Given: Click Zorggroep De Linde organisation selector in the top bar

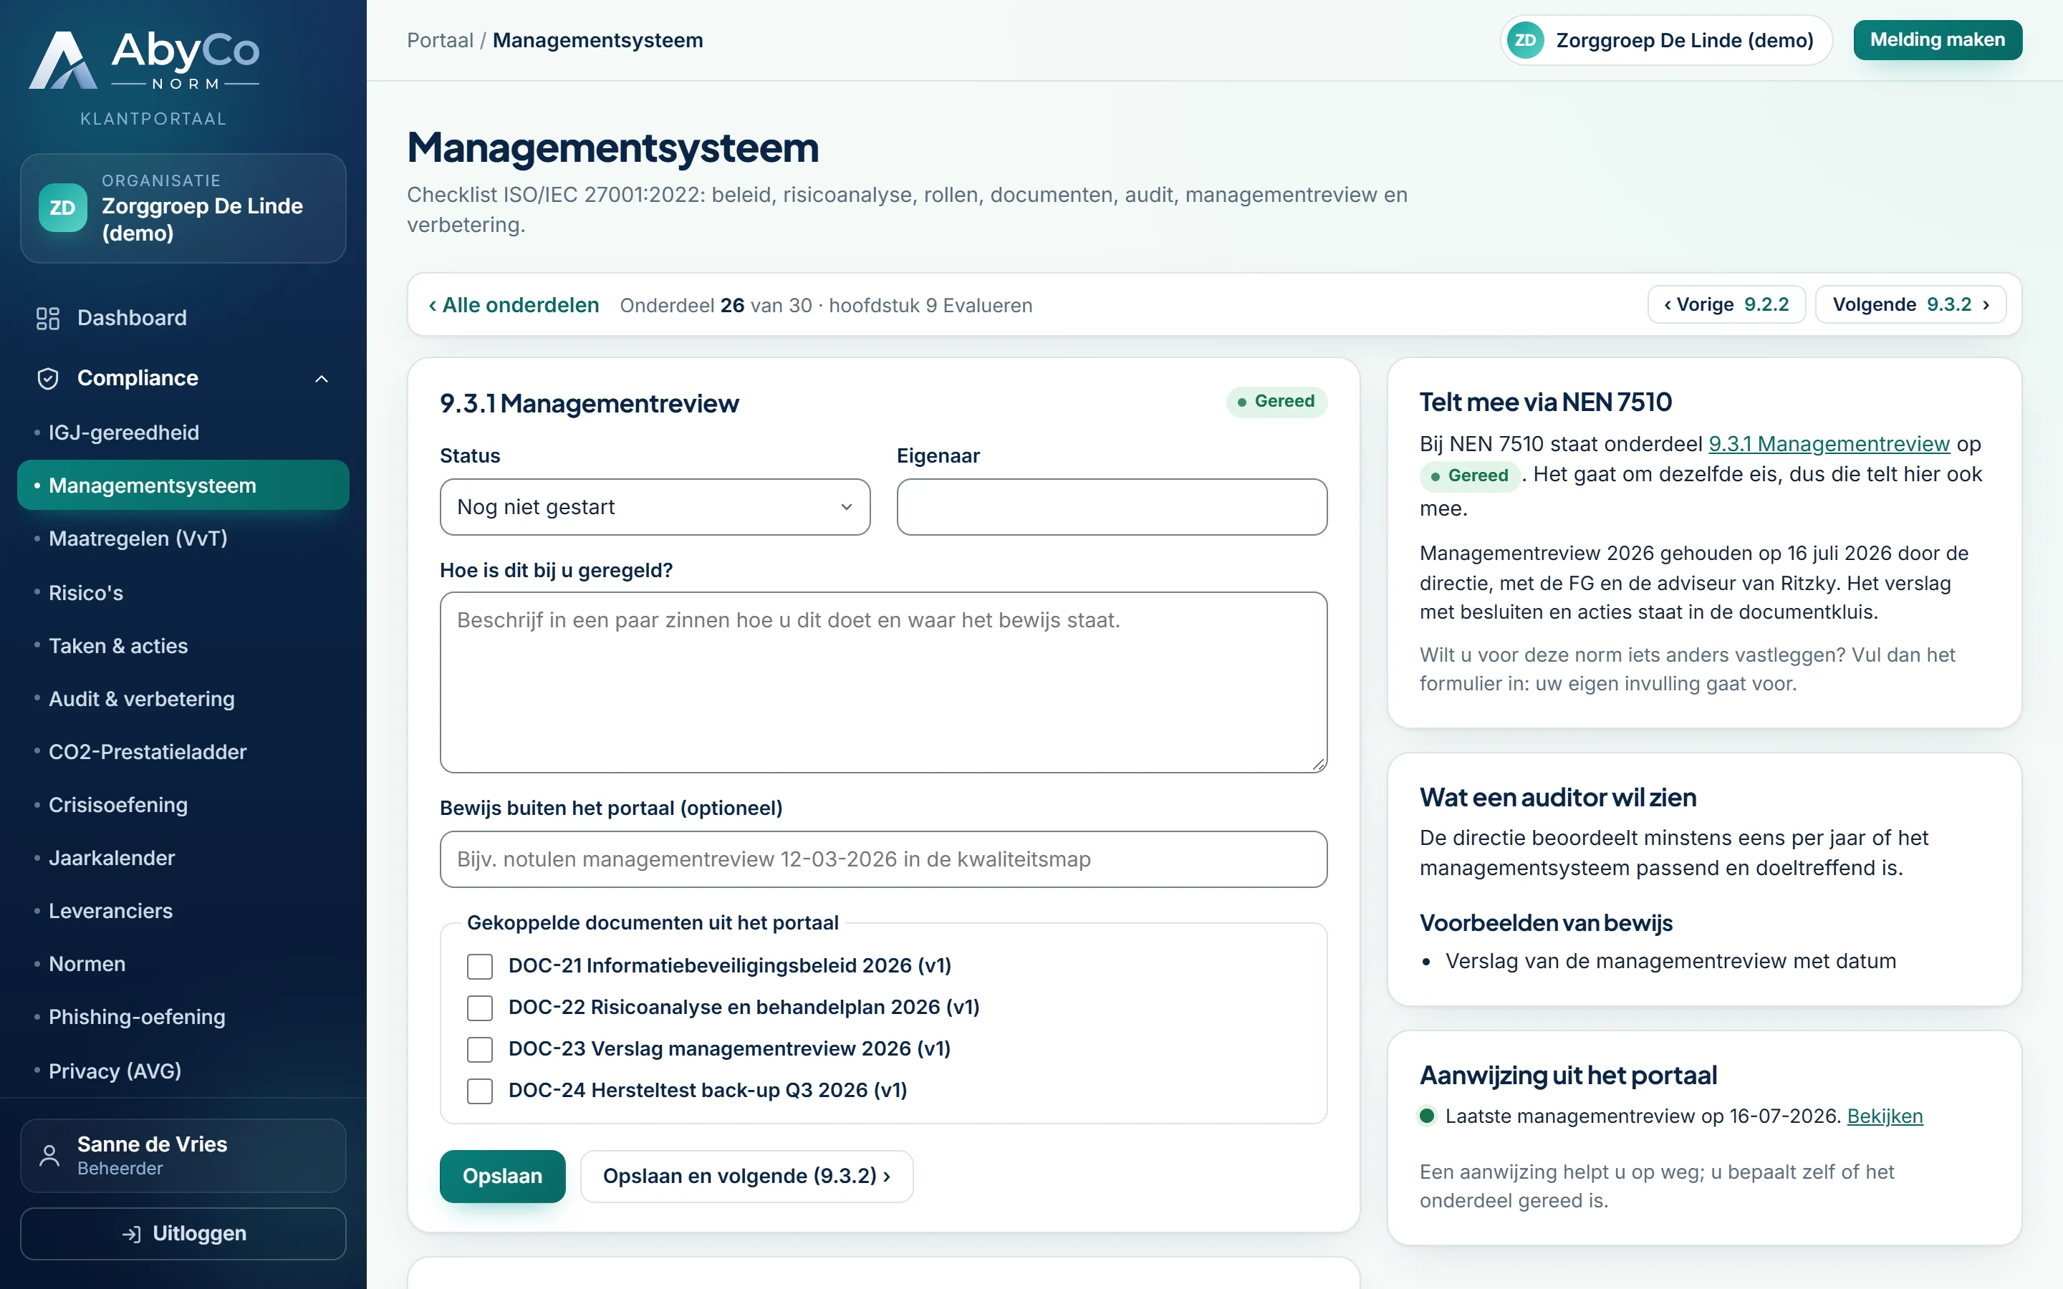Looking at the screenshot, I should 1665,40.
